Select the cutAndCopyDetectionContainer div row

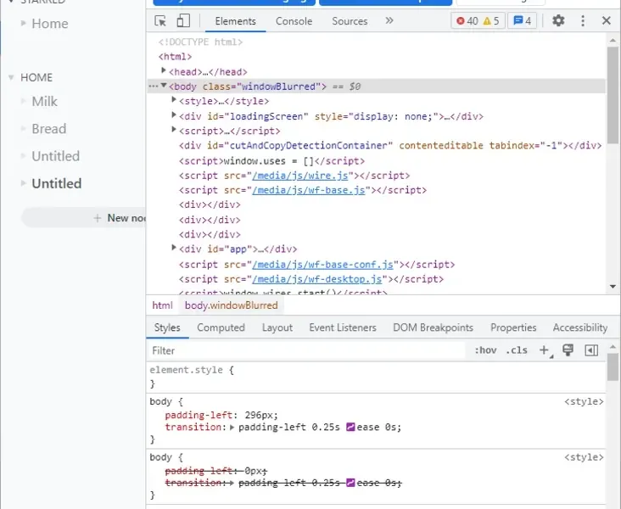pos(390,145)
